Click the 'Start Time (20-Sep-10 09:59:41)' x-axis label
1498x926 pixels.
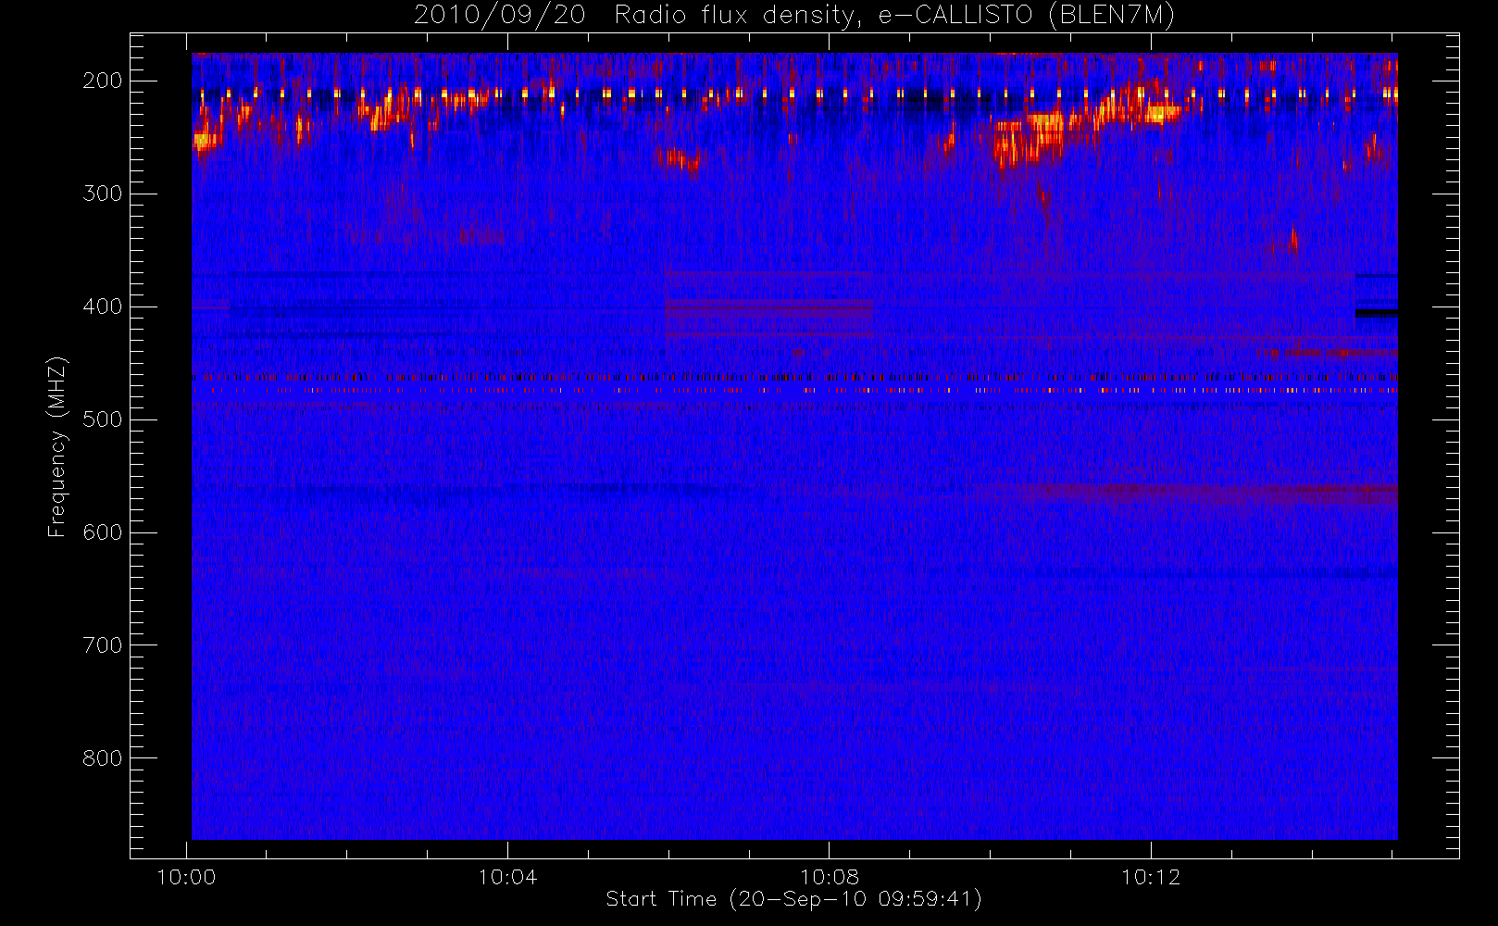[793, 899]
